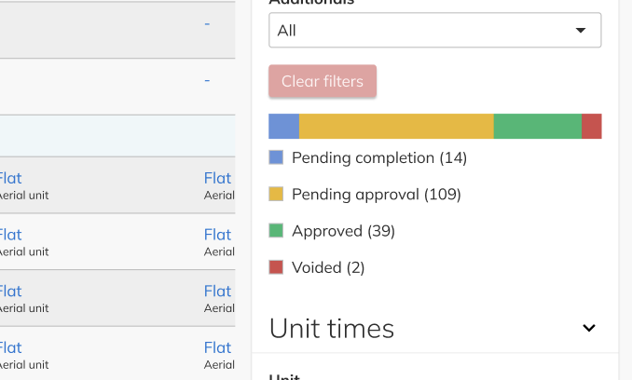Click the green Approved legend square

pyautogui.click(x=276, y=230)
